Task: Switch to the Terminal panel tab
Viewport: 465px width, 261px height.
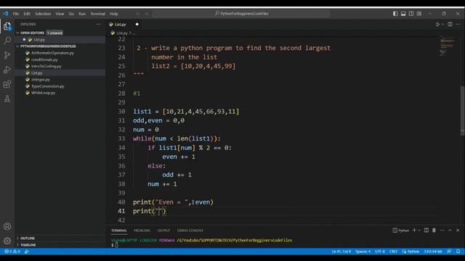Action: pyautogui.click(x=119, y=231)
